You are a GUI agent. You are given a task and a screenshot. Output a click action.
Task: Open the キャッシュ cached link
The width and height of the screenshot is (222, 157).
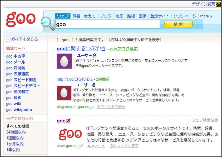pos(96,146)
